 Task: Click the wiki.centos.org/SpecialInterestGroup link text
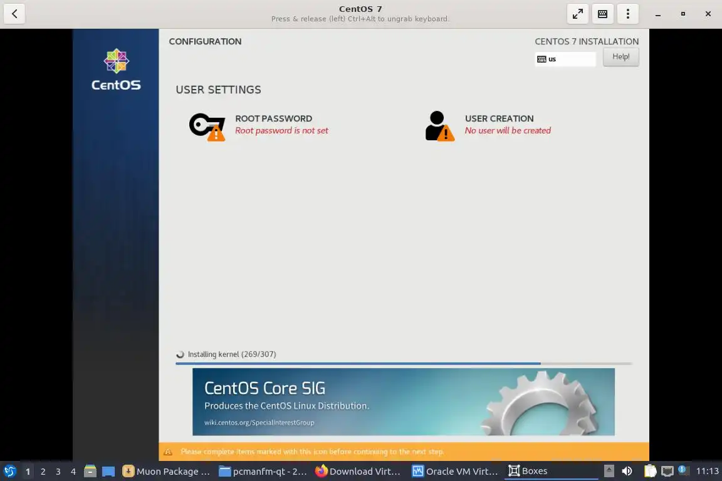(259, 423)
